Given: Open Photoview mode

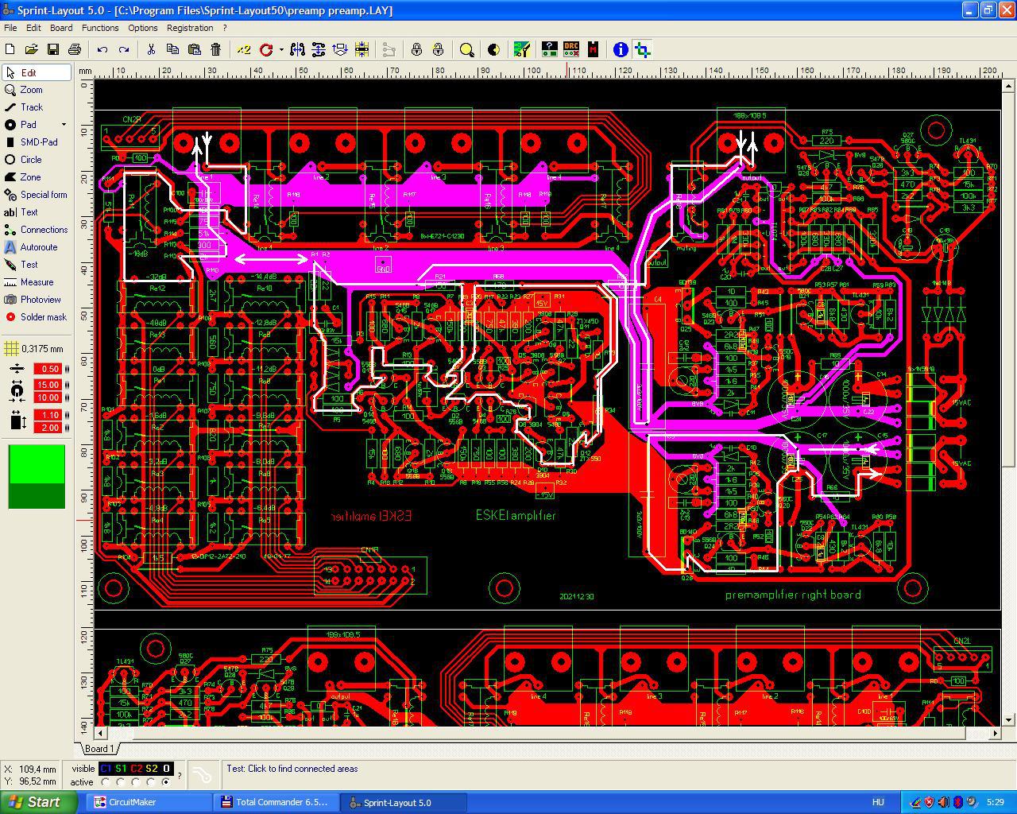Looking at the screenshot, I should coord(37,300).
